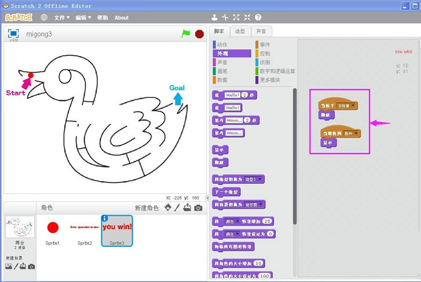This screenshot has width=421, height=282.
Task: Open the 迷宫图 backdrop dropdown in palette
Action: (x=254, y=205)
